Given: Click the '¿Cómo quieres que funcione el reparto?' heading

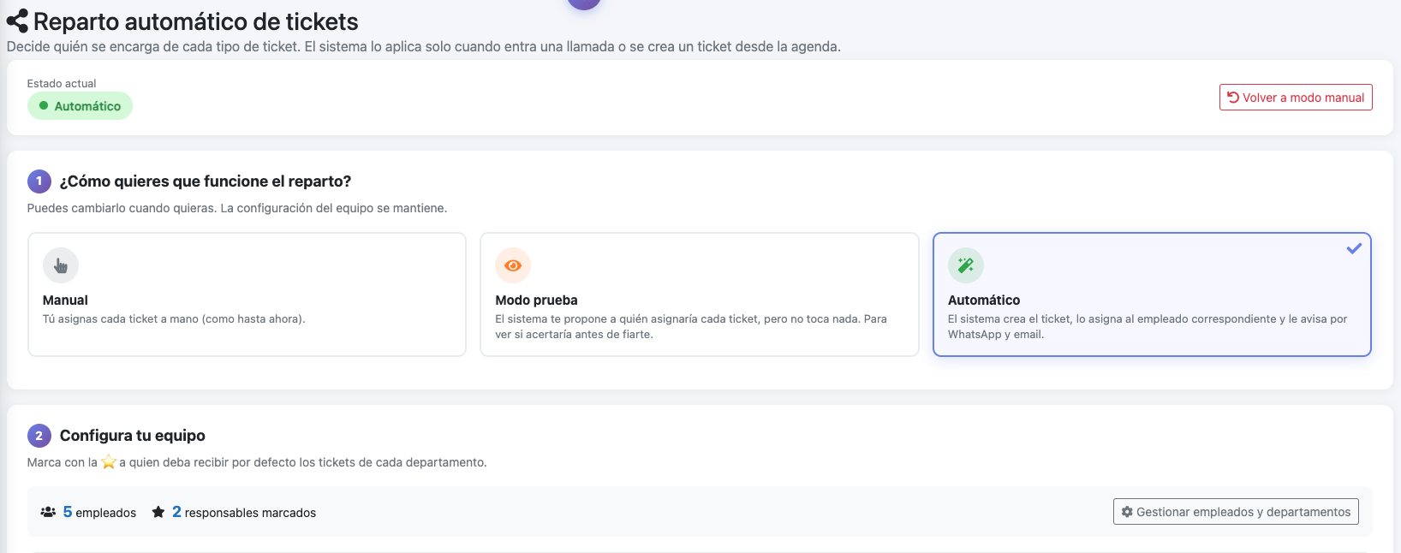Looking at the screenshot, I should 206,181.
